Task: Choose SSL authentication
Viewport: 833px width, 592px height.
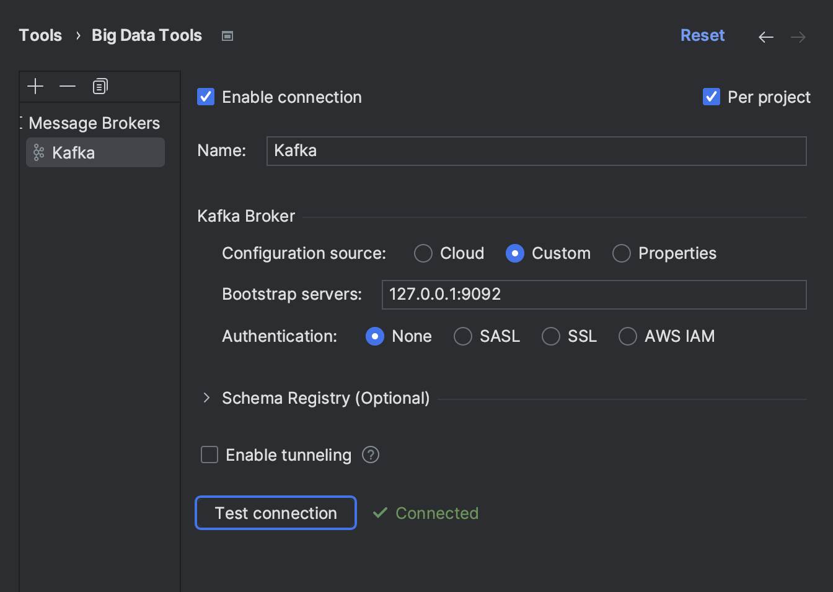Action: tap(551, 336)
